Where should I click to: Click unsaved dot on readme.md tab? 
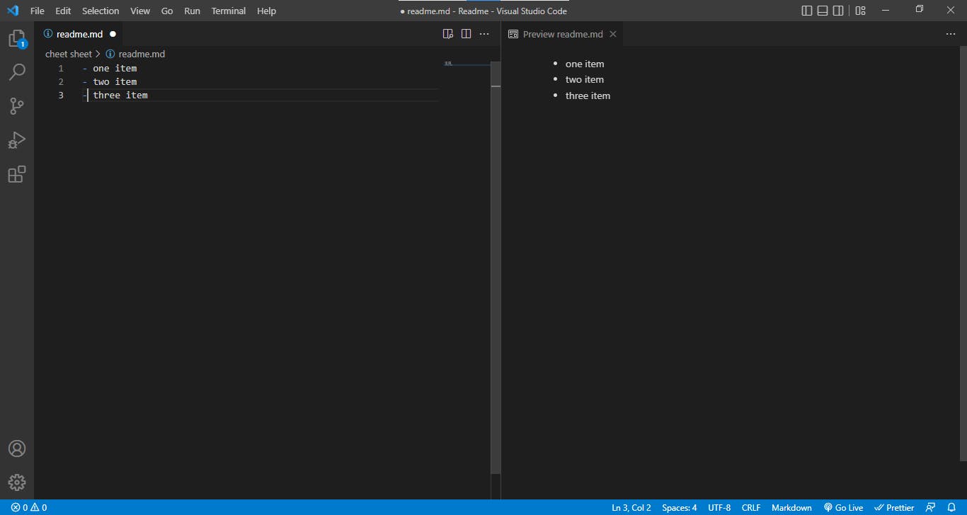tap(113, 34)
